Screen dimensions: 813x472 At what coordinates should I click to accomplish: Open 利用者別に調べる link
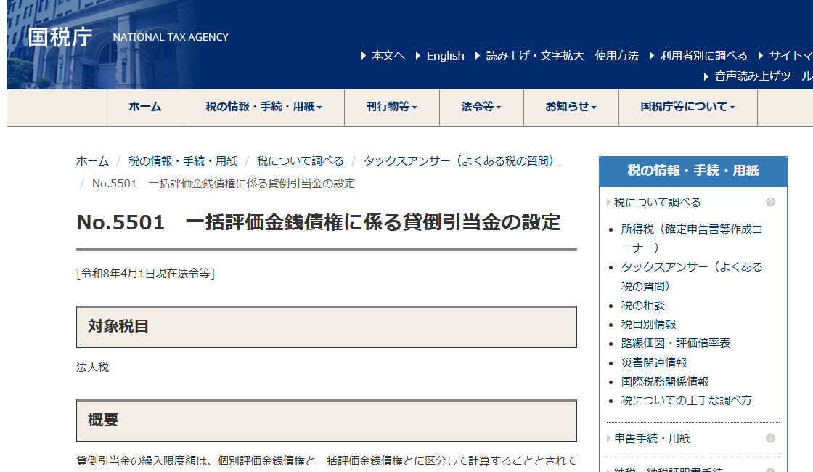703,55
